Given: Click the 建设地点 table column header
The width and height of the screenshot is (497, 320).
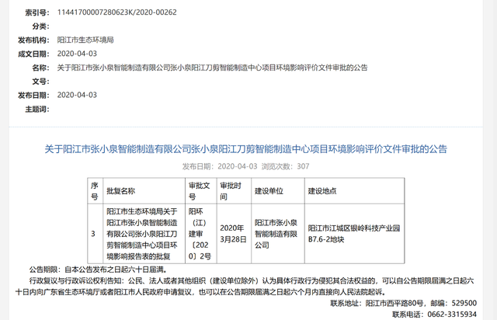Looking at the screenshot, I should [x=321, y=190].
